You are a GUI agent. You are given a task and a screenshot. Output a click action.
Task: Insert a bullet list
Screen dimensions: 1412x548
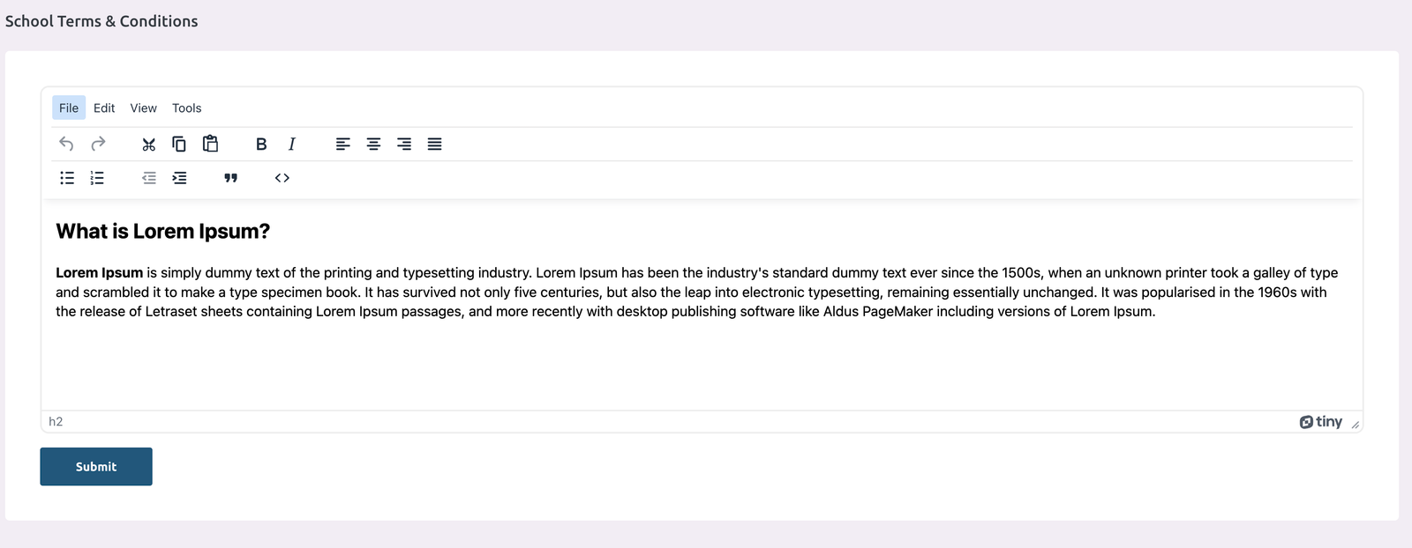[x=67, y=178]
